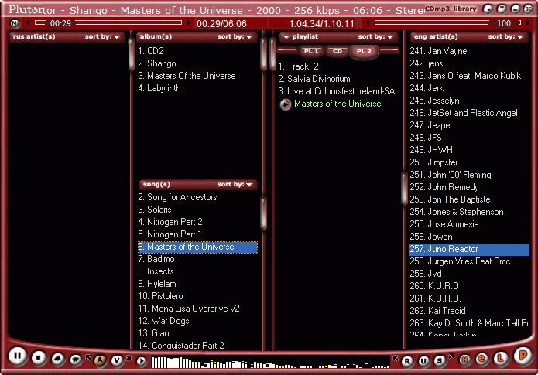The image size is (538, 375).
Task: Expand the playlist menu arrow
Action: click(286, 37)
